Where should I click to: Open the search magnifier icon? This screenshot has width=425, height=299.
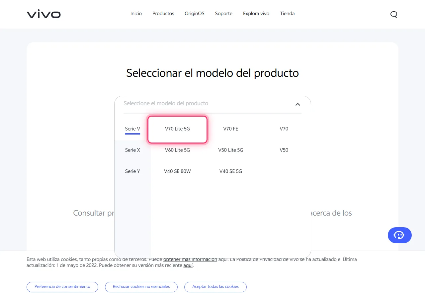(x=394, y=14)
